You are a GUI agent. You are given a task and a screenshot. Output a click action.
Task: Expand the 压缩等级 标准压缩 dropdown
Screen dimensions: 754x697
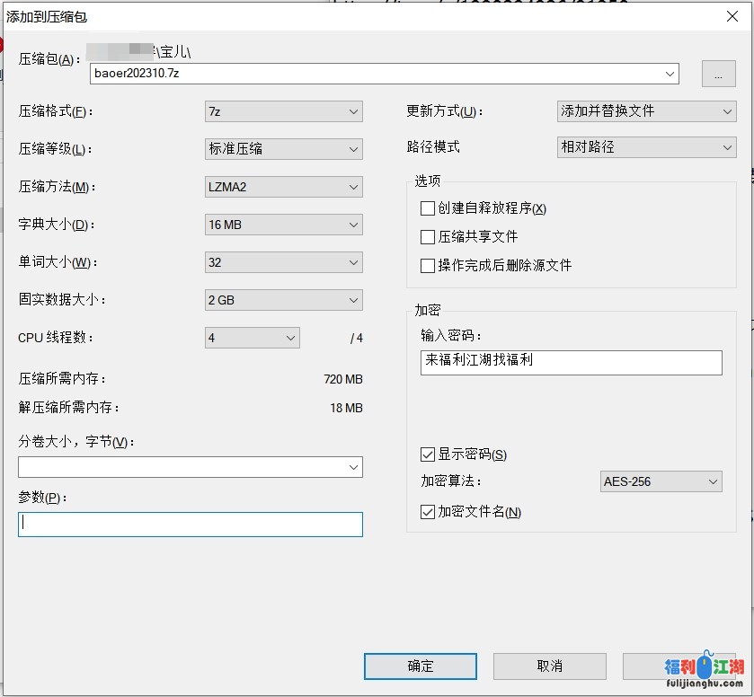283,149
